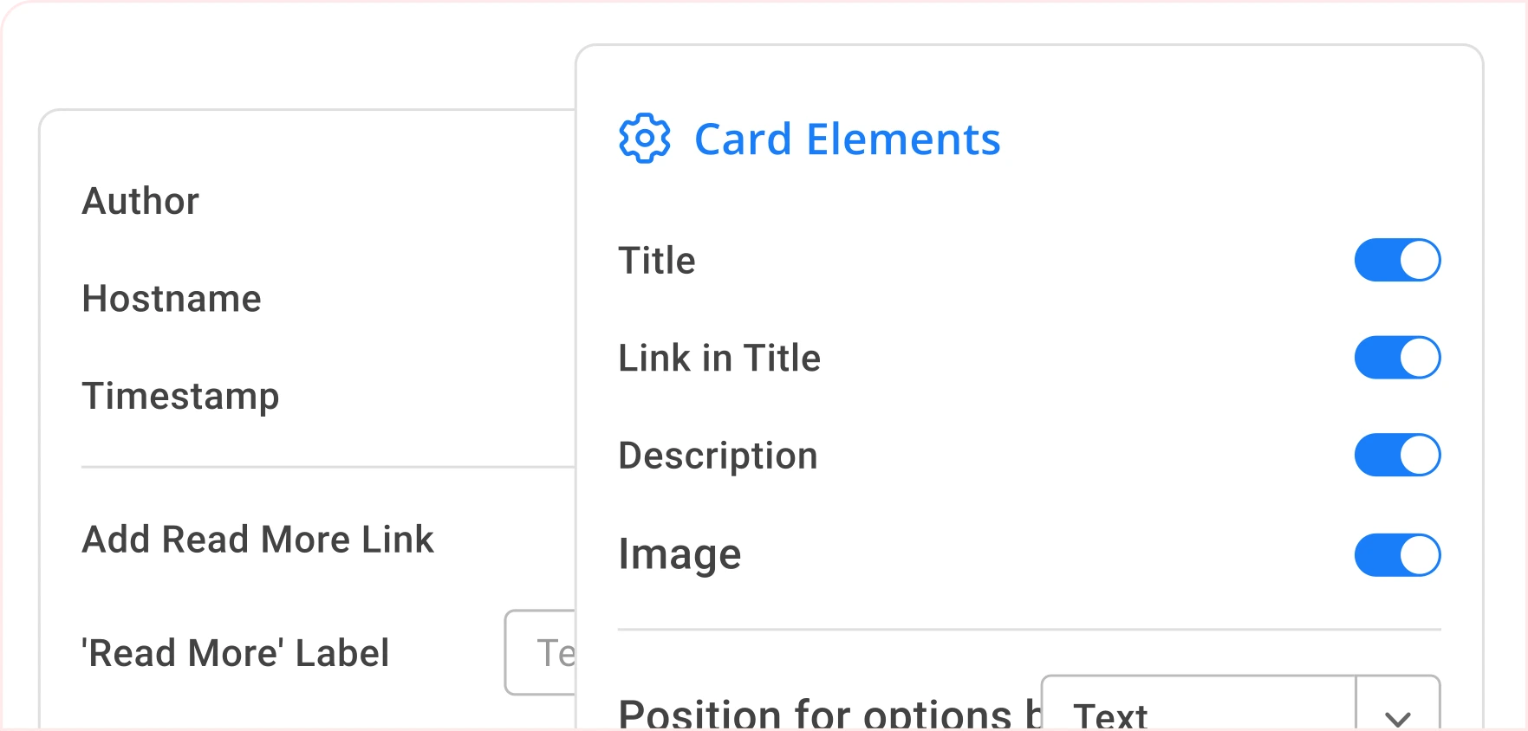The width and height of the screenshot is (1528, 731).
Task: Click the Description row label text
Action: [718, 456]
